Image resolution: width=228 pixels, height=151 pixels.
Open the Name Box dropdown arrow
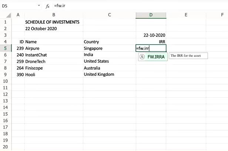39,6
